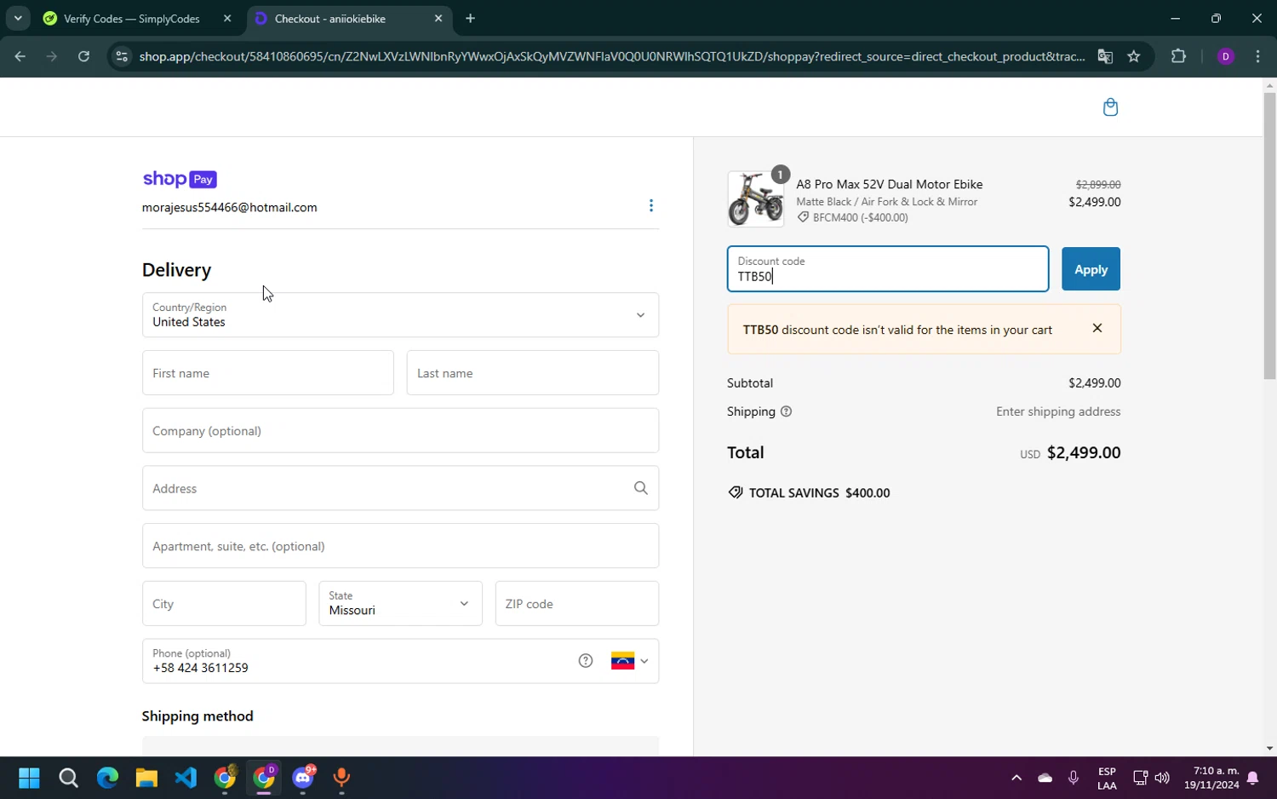Open the Windows Start menu
The height and width of the screenshot is (799, 1277).
(29, 778)
